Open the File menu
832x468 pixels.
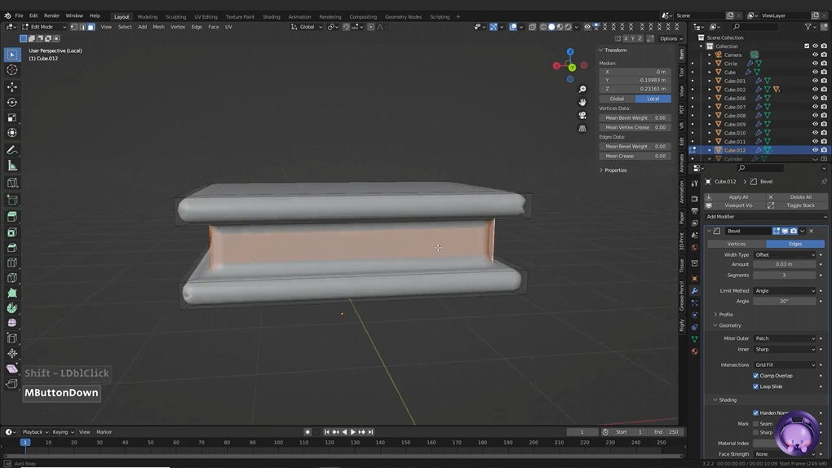(x=19, y=16)
